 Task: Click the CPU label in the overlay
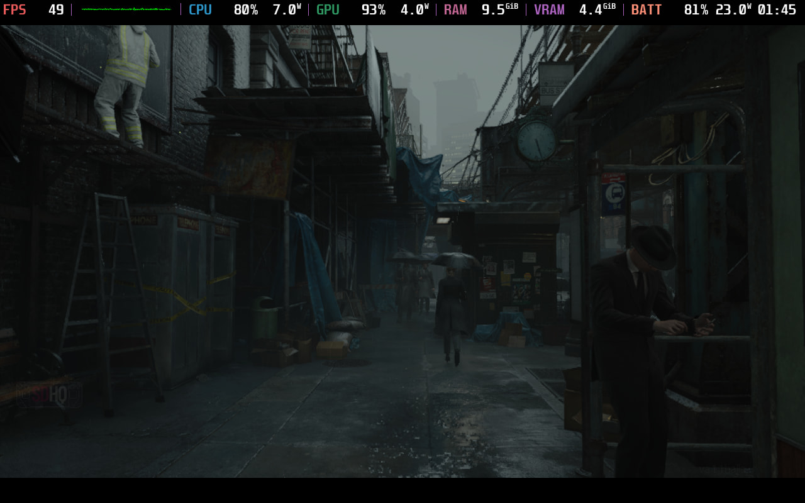click(200, 10)
